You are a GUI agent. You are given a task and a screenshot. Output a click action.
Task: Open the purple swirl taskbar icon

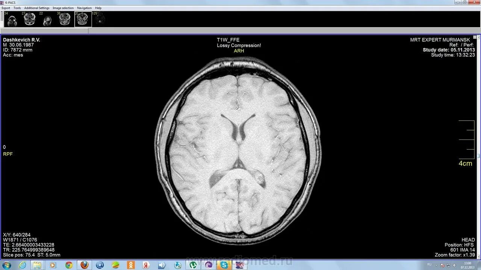click(209, 265)
